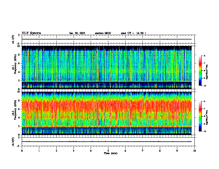This screenshot has width=219, height=169.
Task: Click time-axis tick label "7"
Action: pyautogui.click(x=143, y=151)
